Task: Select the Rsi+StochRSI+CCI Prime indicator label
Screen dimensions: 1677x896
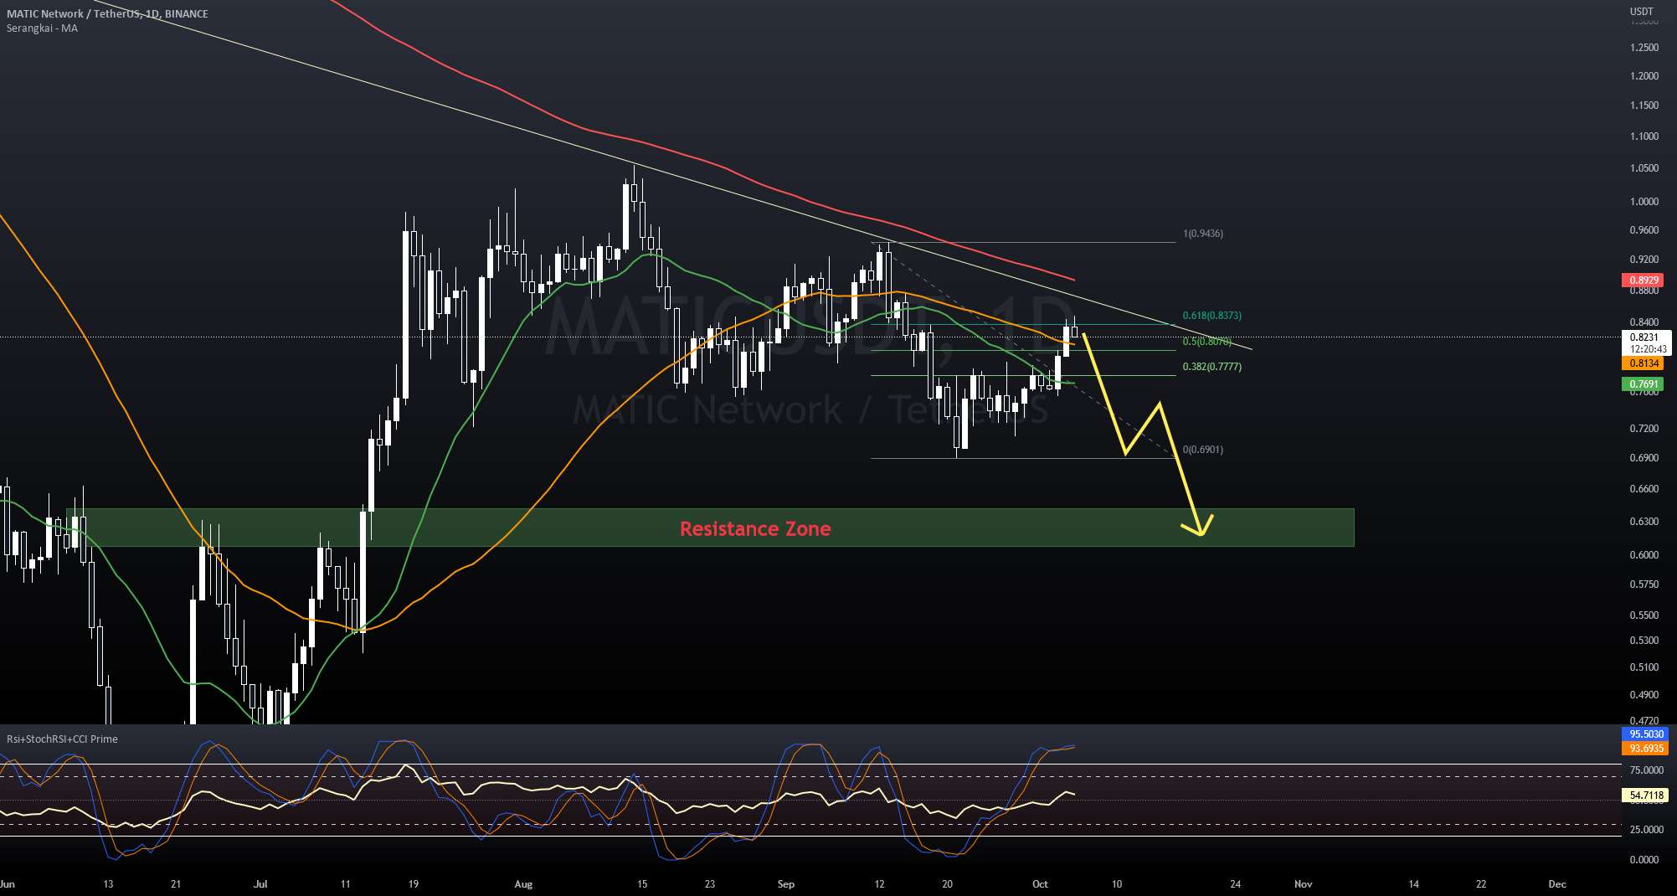Action: coord(62,739)
